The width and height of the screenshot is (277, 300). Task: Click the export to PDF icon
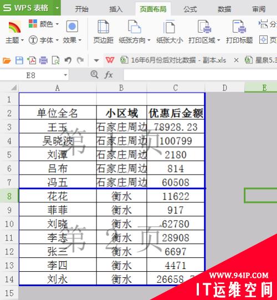pos(32,60)
